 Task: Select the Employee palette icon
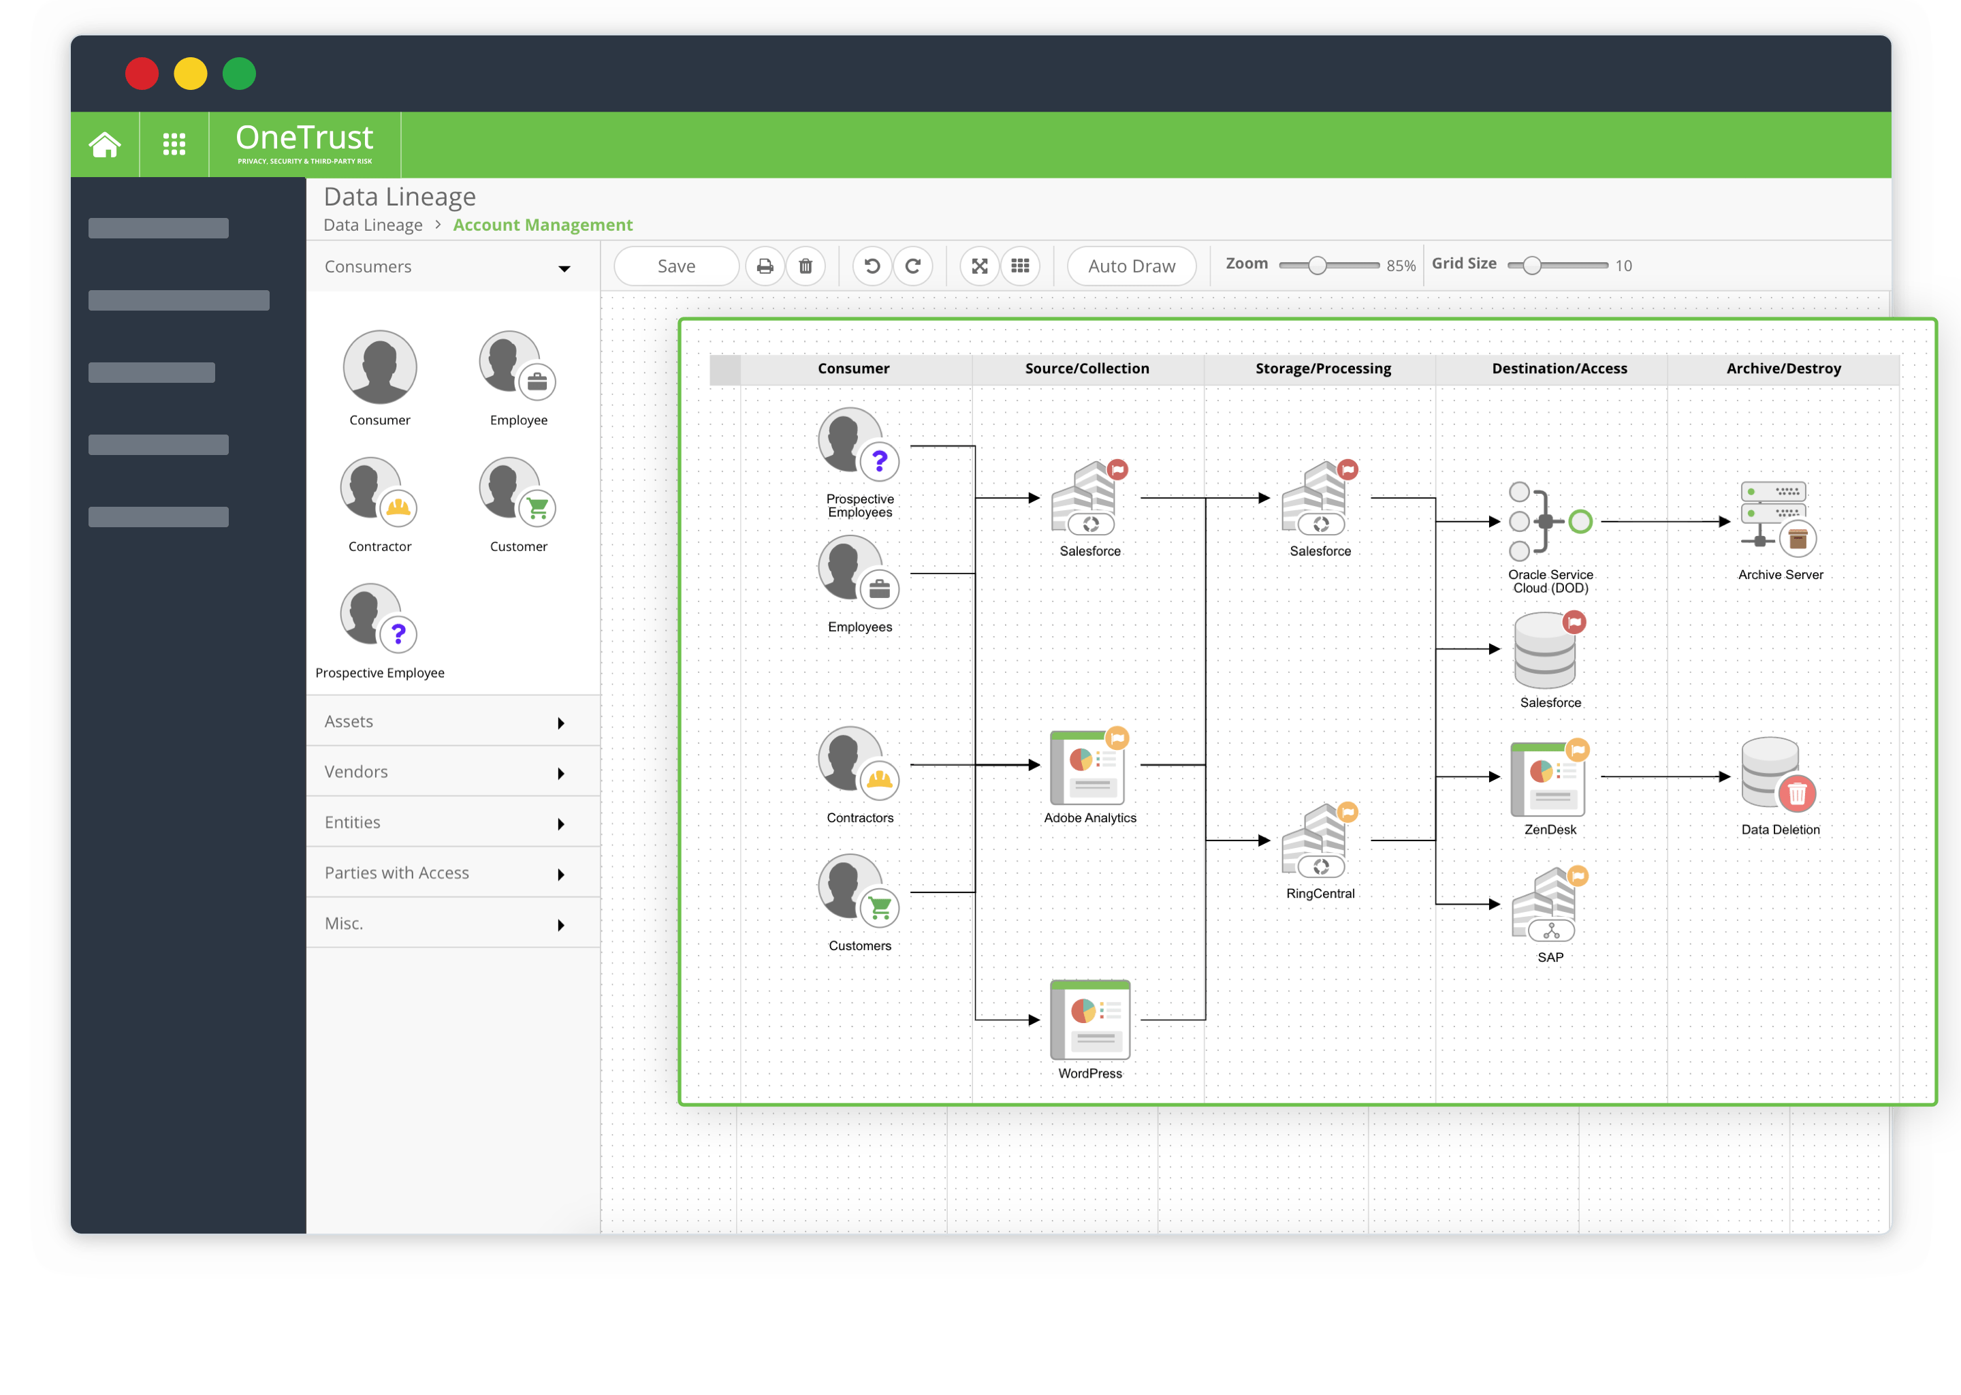point(517,366)
